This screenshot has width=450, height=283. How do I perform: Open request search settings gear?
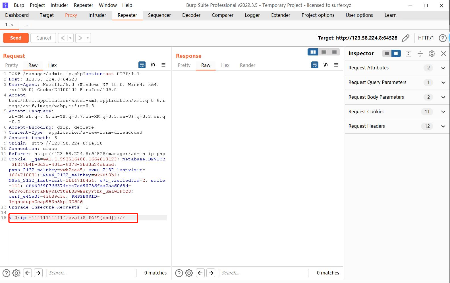[x=16, y=273]
